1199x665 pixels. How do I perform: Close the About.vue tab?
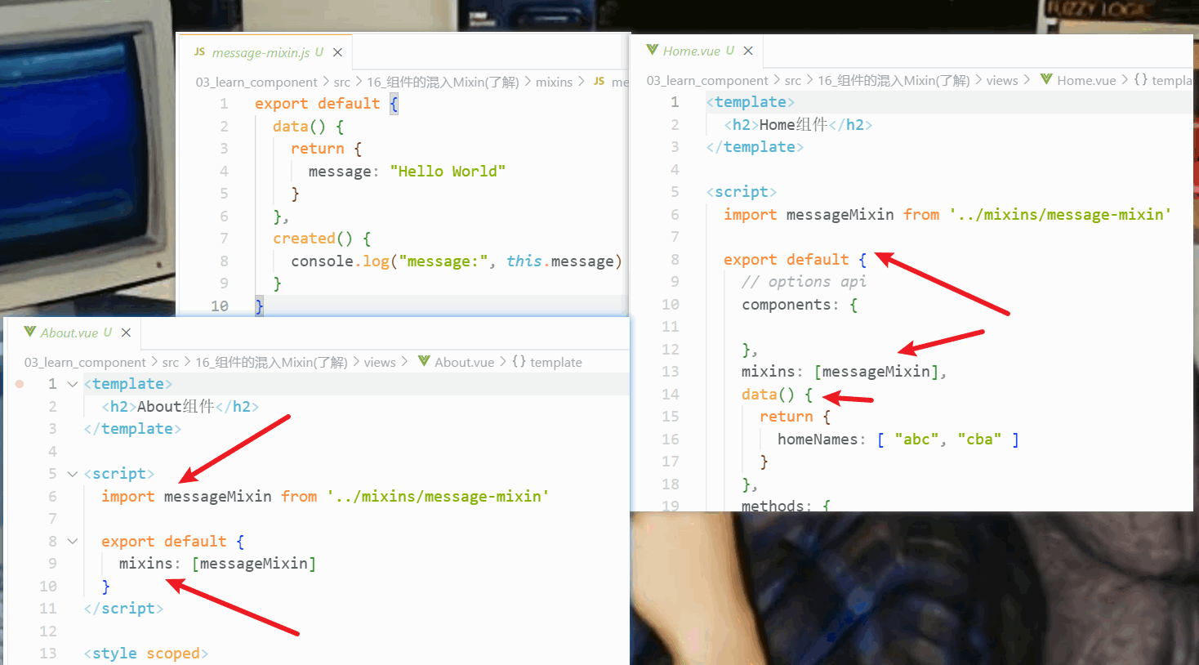[126, 332]
